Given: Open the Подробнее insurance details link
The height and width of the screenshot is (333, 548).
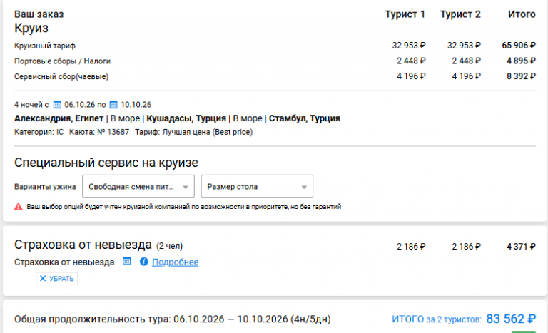Looking at the screenshot, I should click(x=175, y=262).
